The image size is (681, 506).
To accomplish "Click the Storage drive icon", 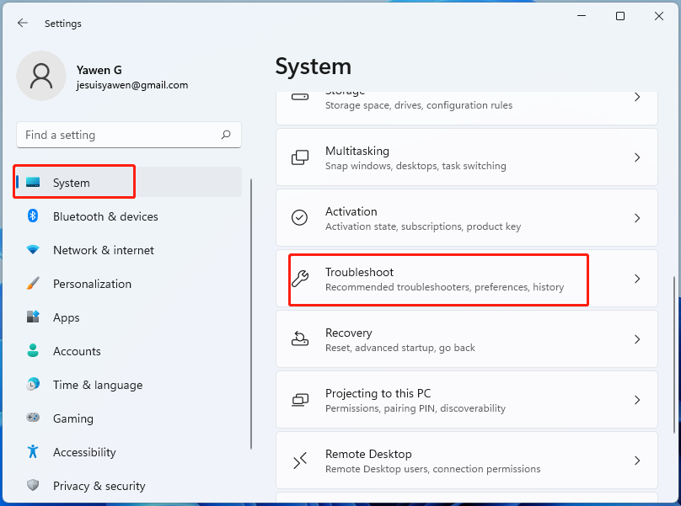I will (x=300, y=97).
